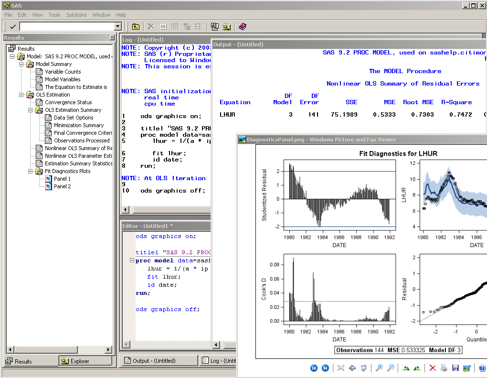
Task: Select Data Set Options in Results tree
Action: (x=74, y=118)
